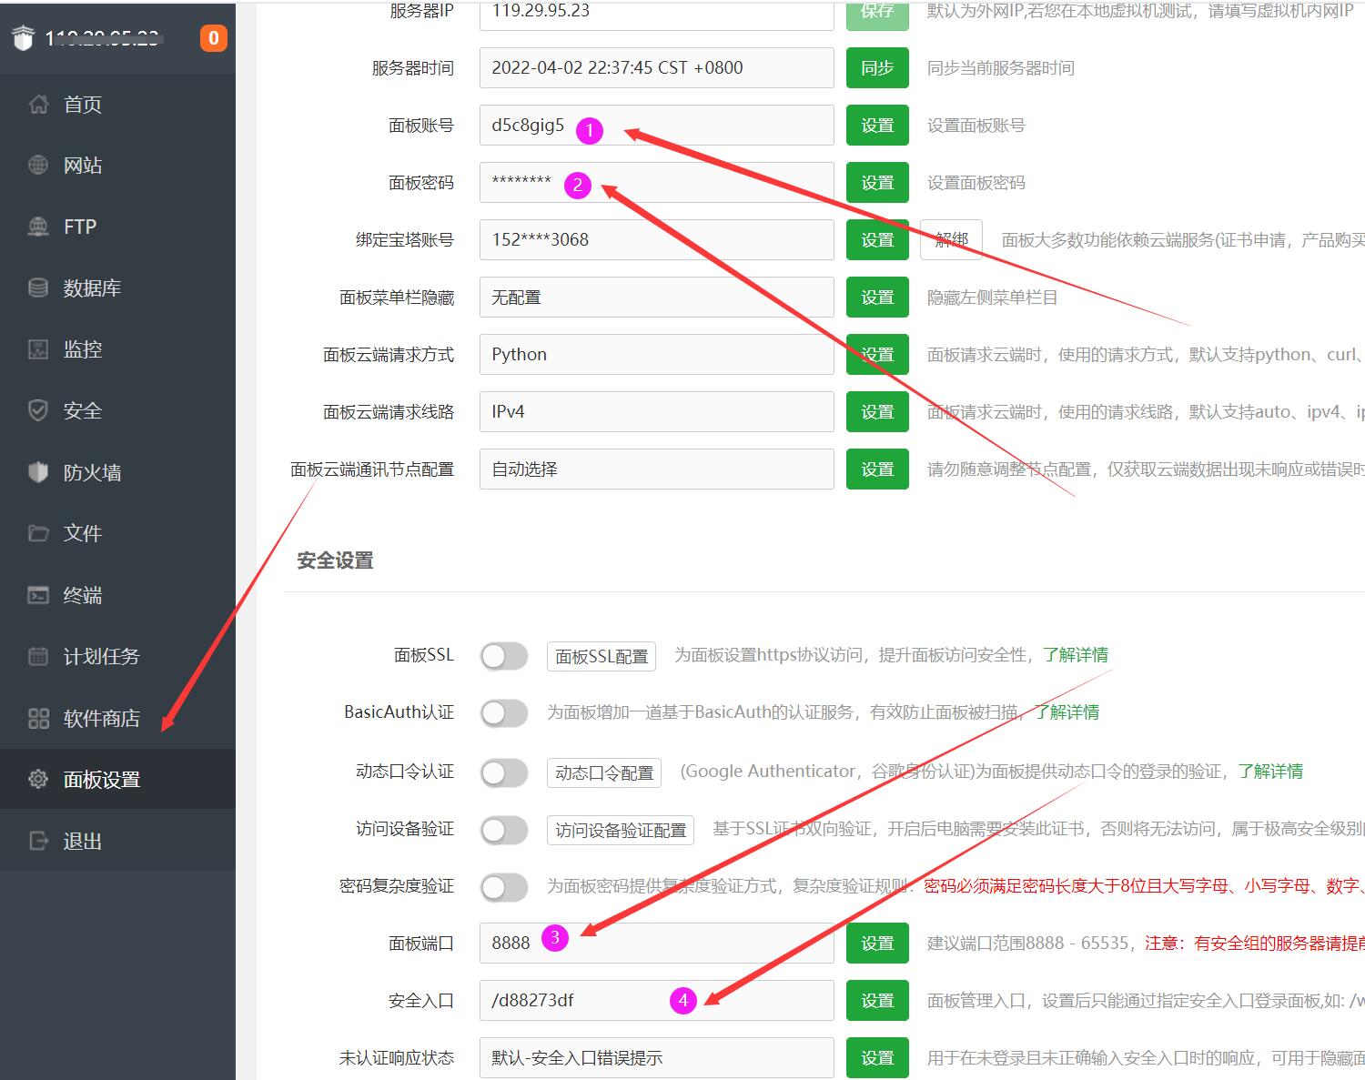Click the 服务器时间 input field
The width and height of the screenshot is (1365, 1080).
click(x=657, y=68)
